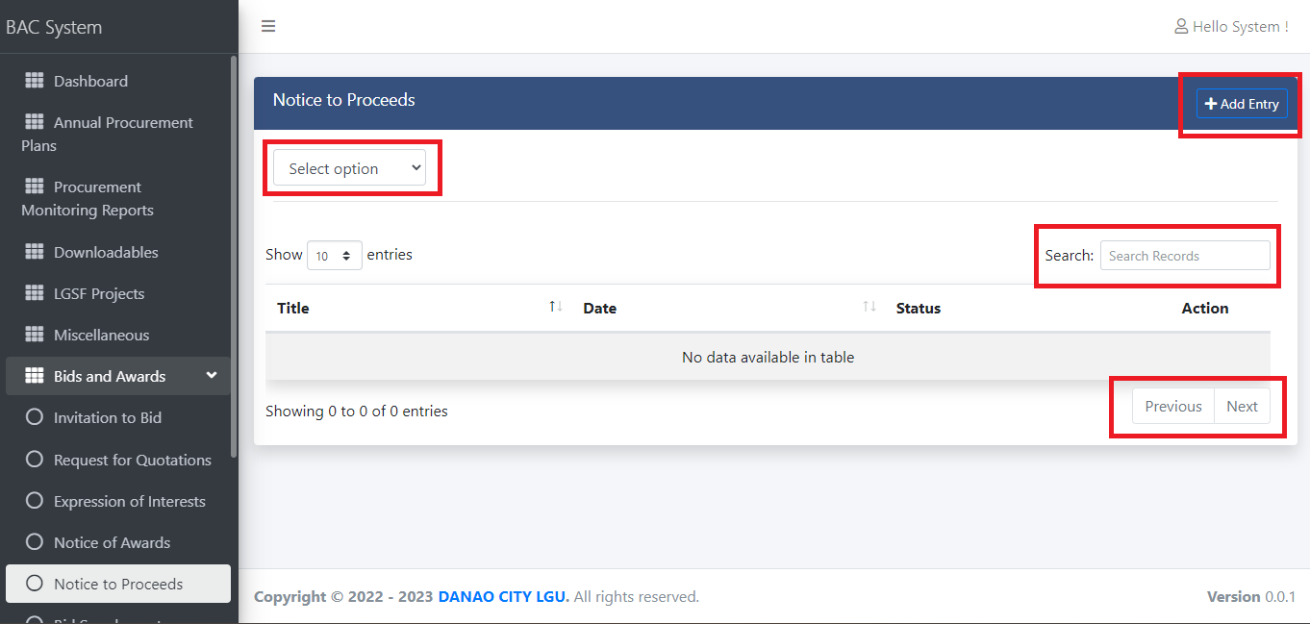Click the circle icon beside Request for Quotations

35,460
